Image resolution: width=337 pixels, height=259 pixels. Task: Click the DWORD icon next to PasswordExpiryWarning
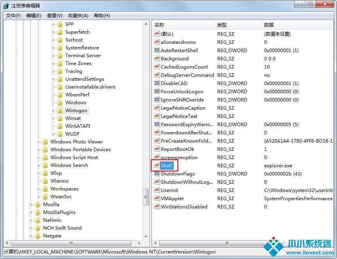[x=157, y=124]
